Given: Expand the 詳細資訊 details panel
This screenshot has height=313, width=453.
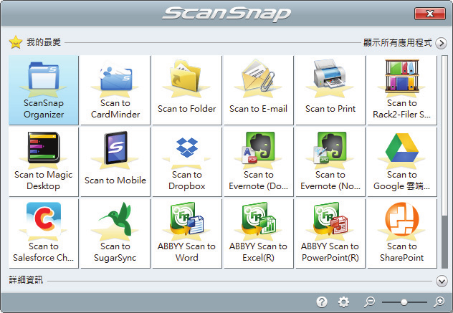Looking at the screenshot, I should coord(441,281).
